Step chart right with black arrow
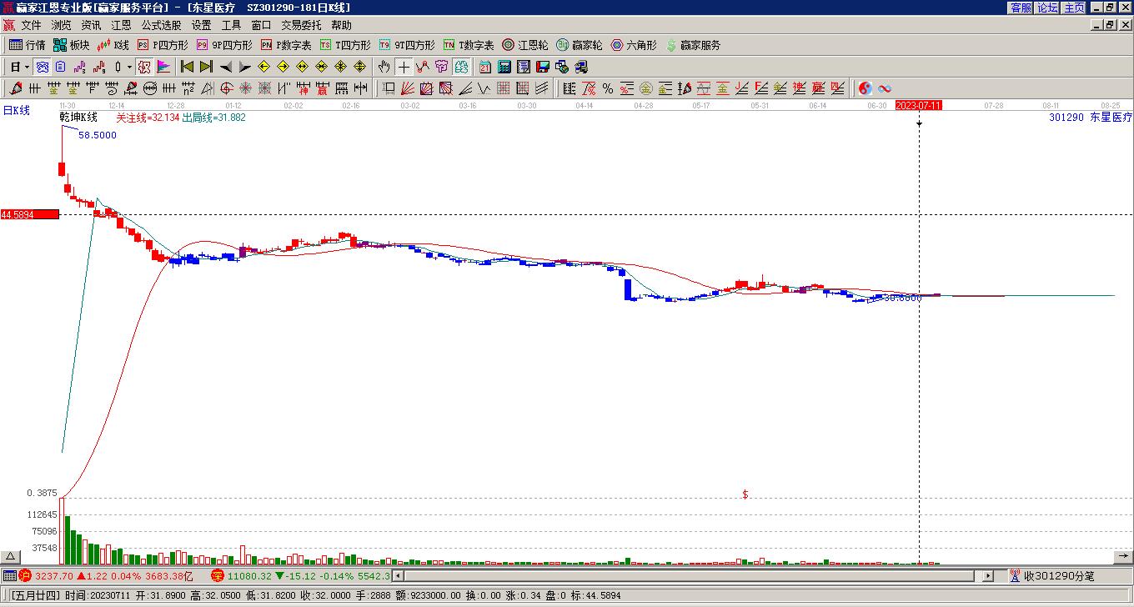This screenshot has width=1134, height=607. pyautogui.click(x=244, y=67)
